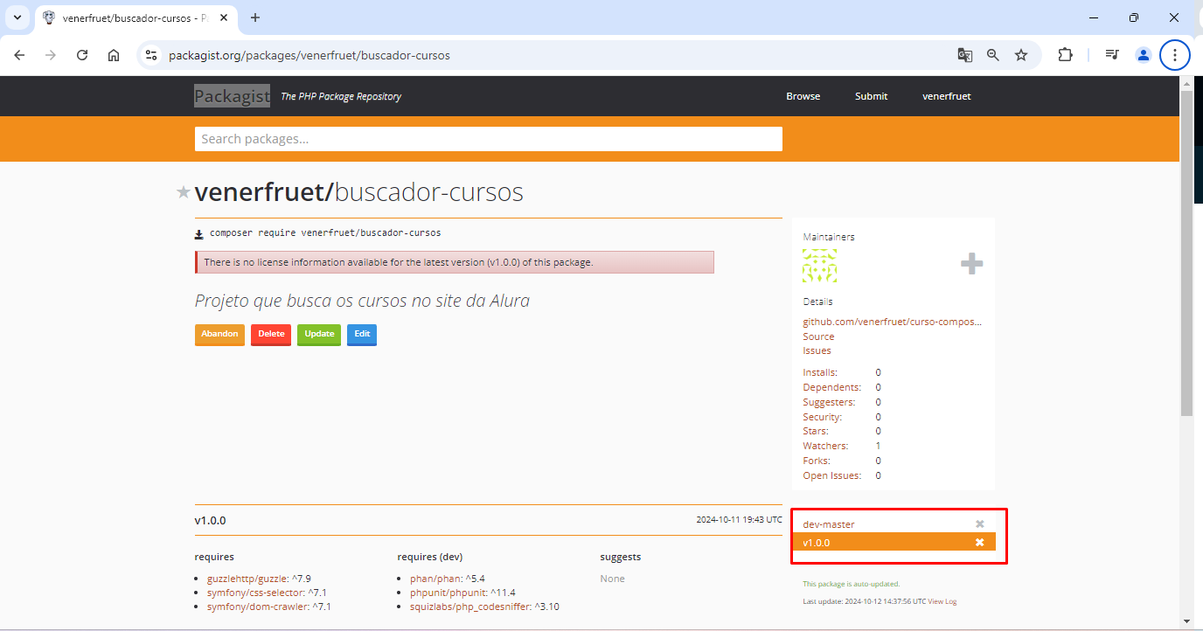The image size is (1203, 631).
Task: Open the zoom magnifier icon
Action: pyautogui.click(x=993, y=55)
